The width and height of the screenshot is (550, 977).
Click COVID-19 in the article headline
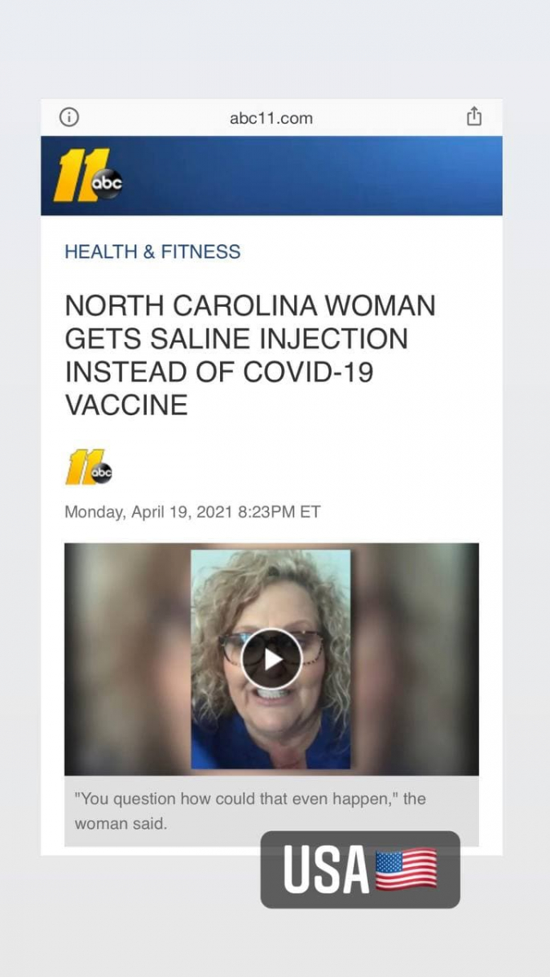click(x=308, y=371)
